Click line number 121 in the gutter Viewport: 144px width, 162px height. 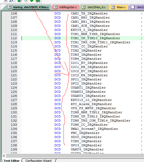pos(14,75)
